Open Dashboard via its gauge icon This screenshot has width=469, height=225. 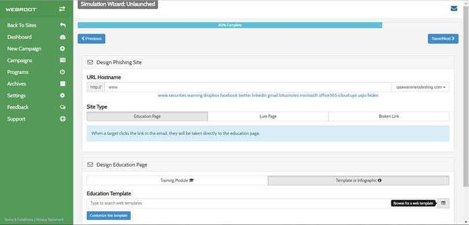pyautogui.click(x=62, y=37)
